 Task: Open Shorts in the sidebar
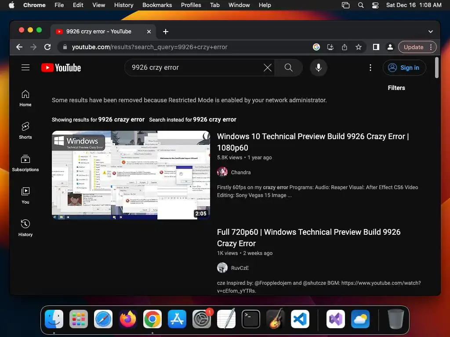pos(25,131)
